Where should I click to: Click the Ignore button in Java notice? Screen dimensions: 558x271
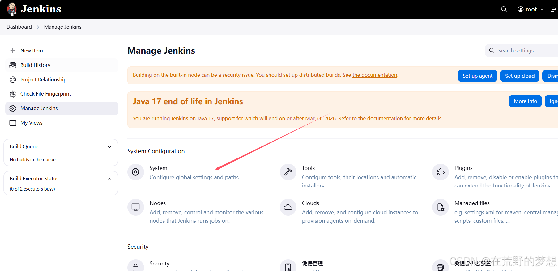click(552, 101)
